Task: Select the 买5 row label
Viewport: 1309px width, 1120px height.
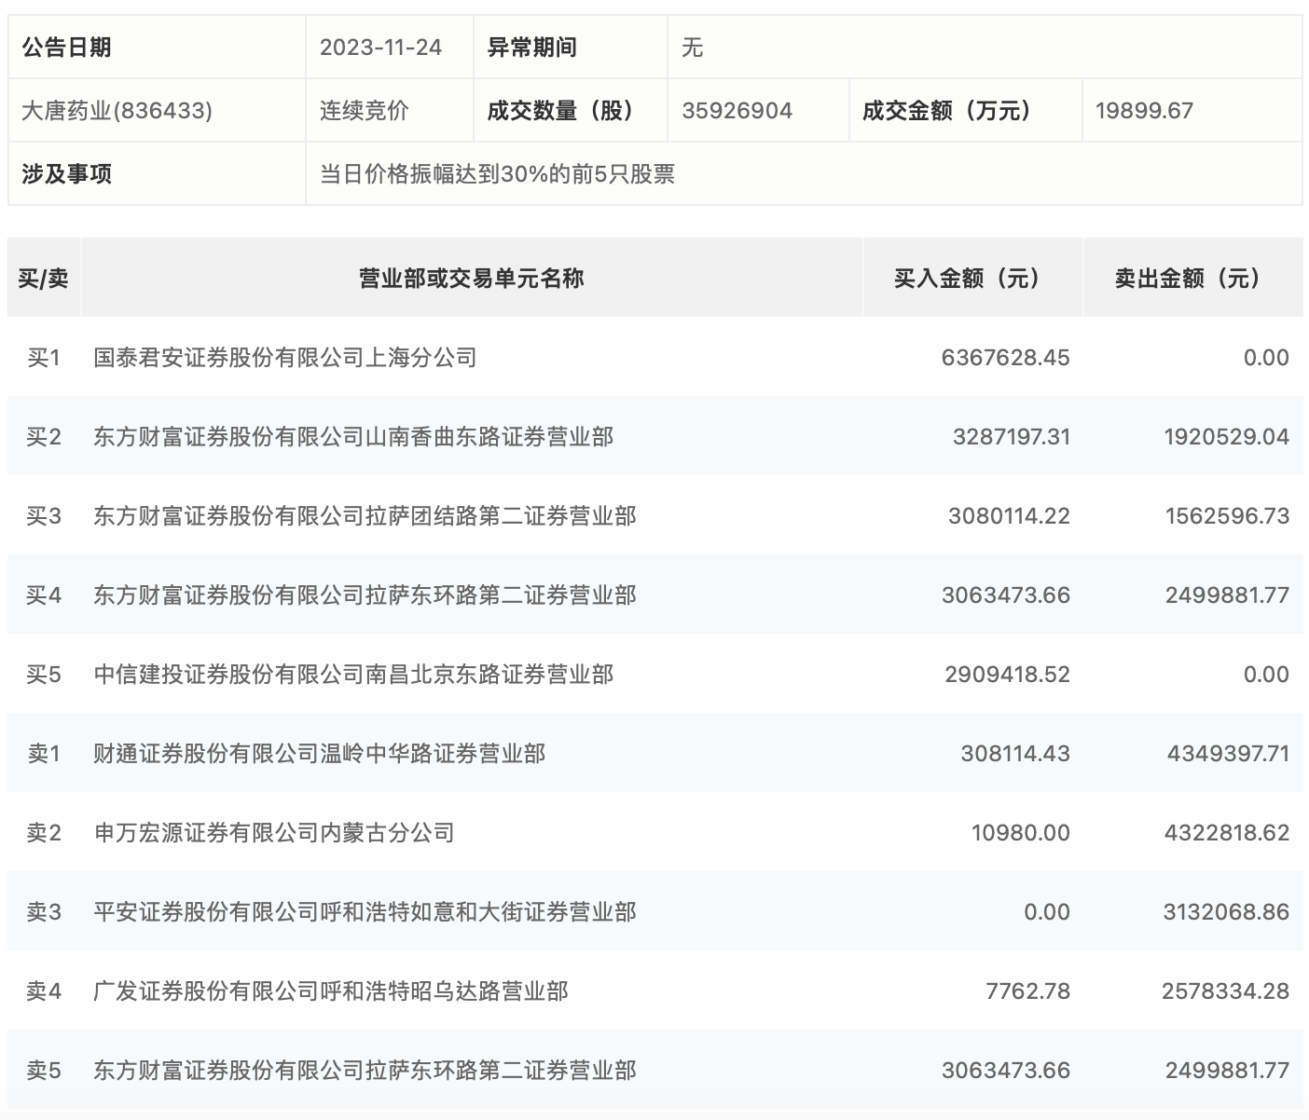Action: tap(44, 675)
